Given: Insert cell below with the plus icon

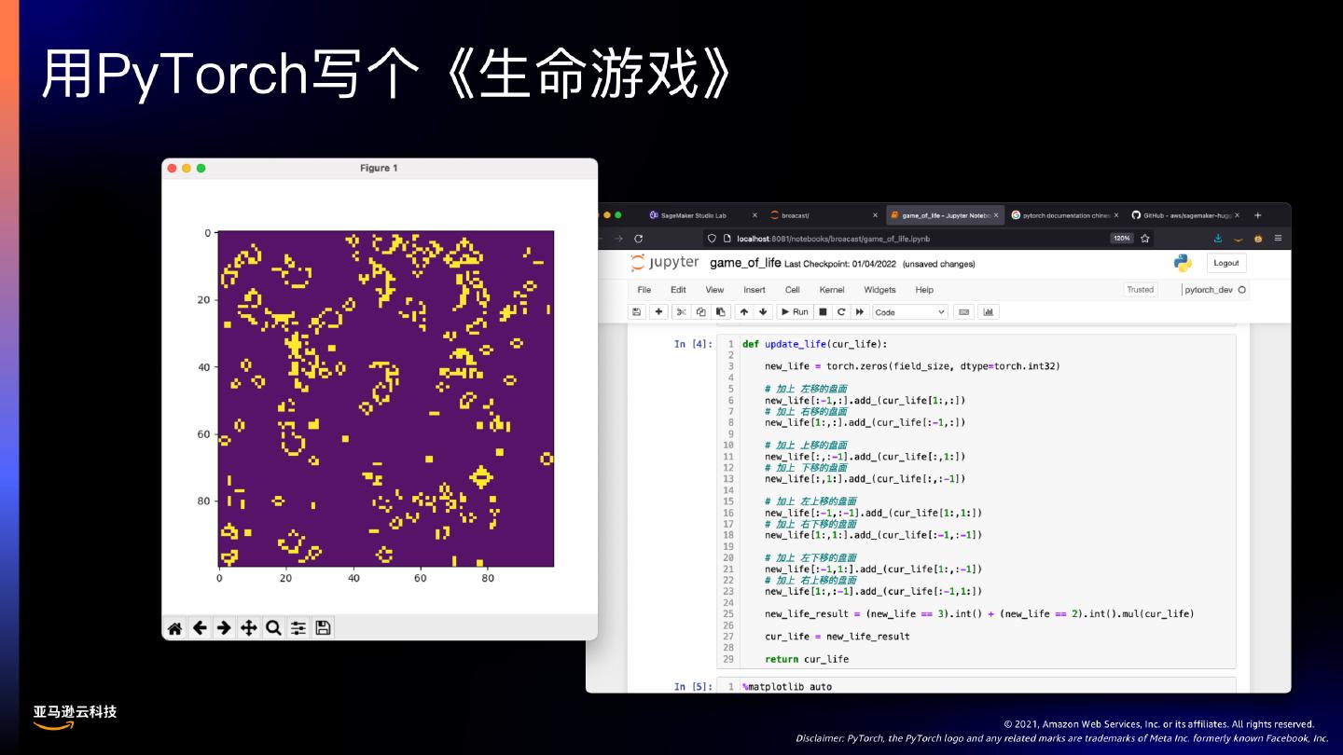Looking at the screenshot, I should coord(658,312).
